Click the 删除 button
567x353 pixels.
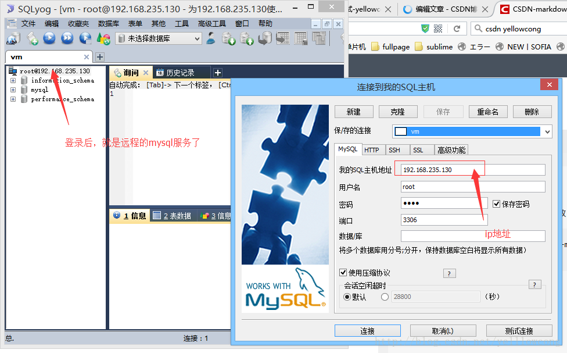pyautogui.click(x=532, y=112)
